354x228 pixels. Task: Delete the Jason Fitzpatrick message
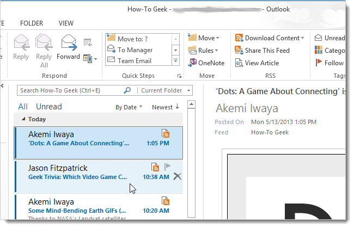tap(178, 176)
